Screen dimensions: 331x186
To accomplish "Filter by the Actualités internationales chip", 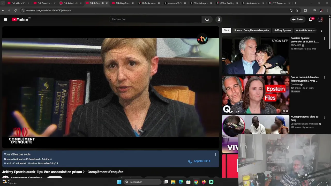I will (x=306, y=30).
